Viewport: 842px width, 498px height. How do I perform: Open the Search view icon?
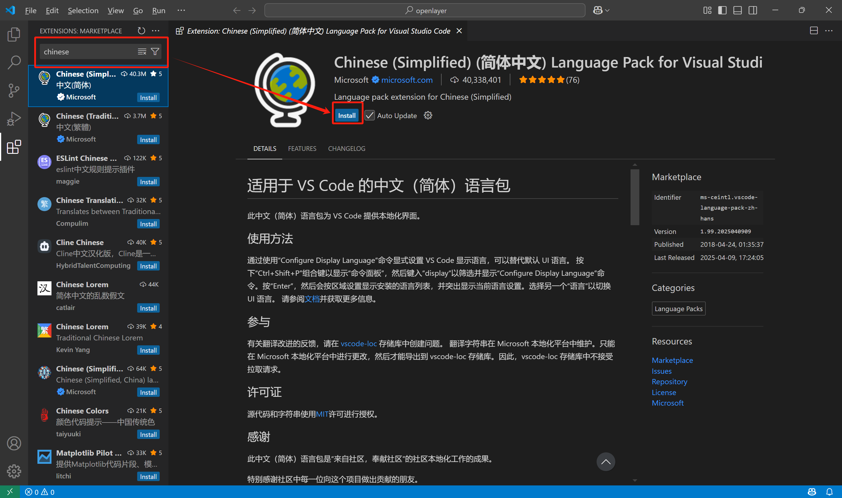[x=14, y=62]
